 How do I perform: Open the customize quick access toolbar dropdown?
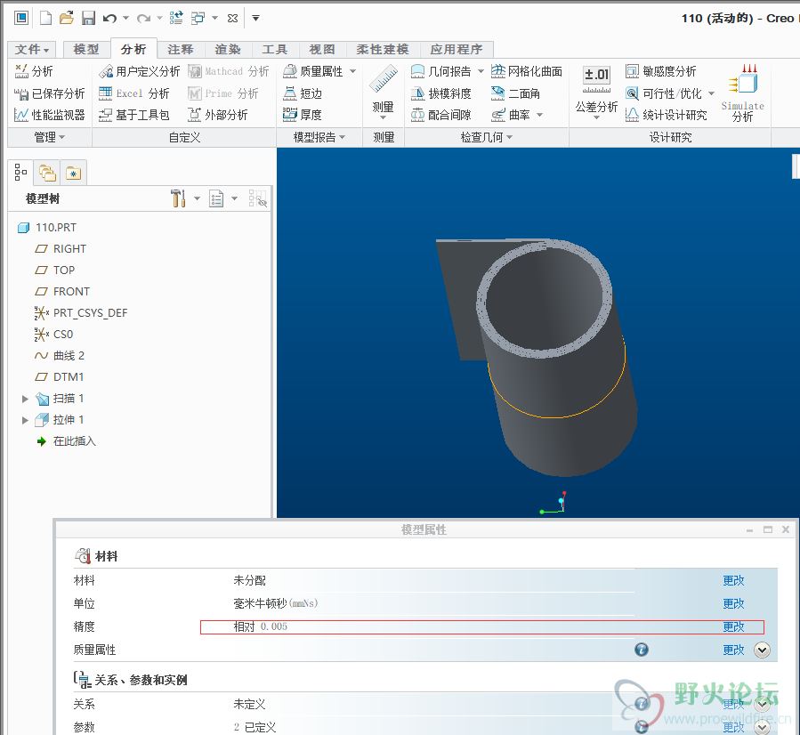[x=256, y=19]
